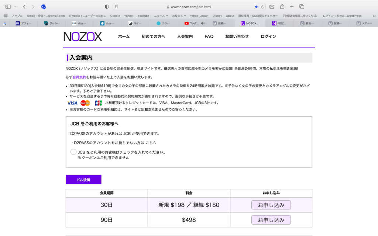Open the GMO順位チェッカー bookmark
This screenshot has width=378, height=236.
click(x=258, y=15)
